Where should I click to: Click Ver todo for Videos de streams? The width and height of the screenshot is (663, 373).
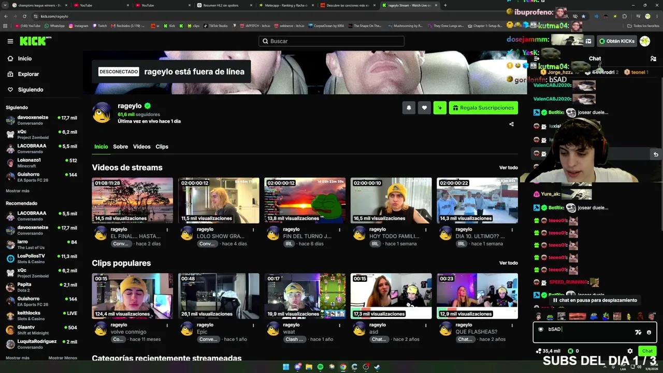(x=508, y=168)
